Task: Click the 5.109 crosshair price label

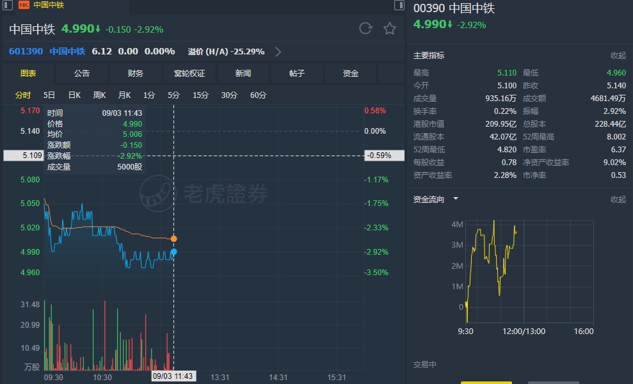Action: (x=23, y=156)
